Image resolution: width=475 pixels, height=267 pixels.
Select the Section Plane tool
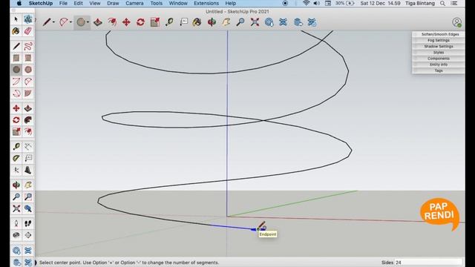(28, 235)
